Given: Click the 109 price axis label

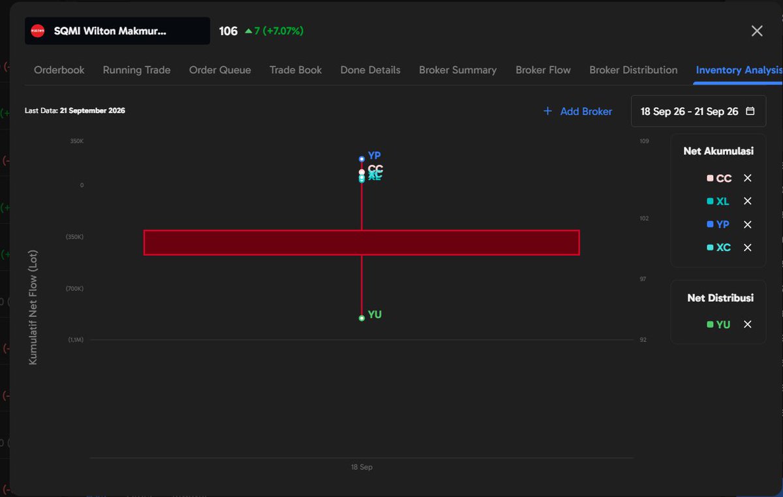Looking at the screenshot, I should [644, 141].
